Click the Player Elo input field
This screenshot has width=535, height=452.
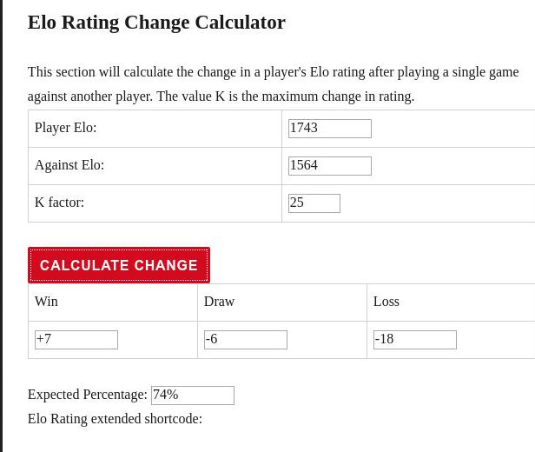tap(329, 129)
